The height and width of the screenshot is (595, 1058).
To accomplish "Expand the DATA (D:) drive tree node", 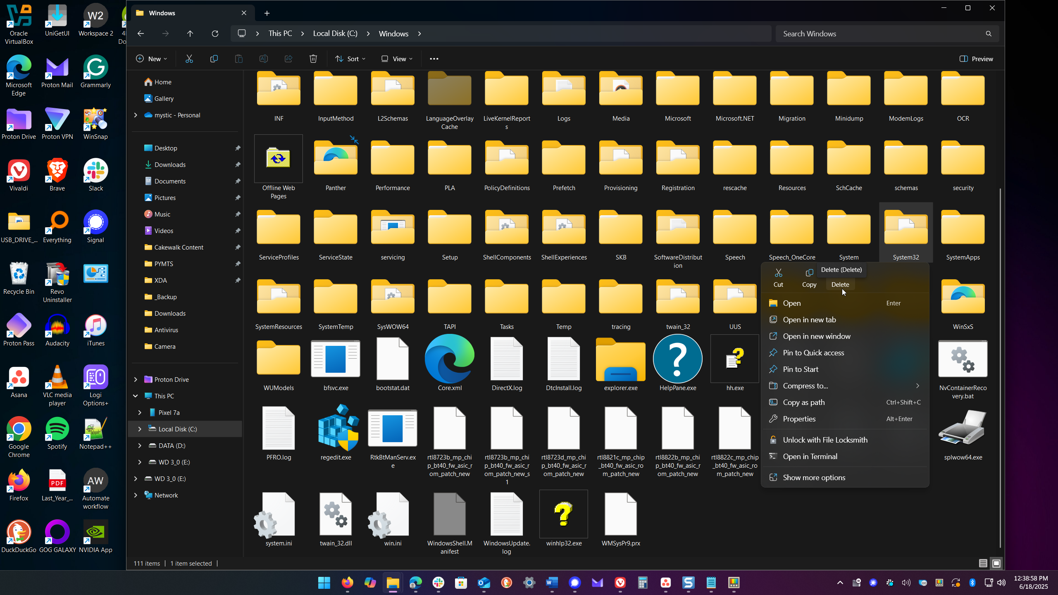I will click(140, 445).
